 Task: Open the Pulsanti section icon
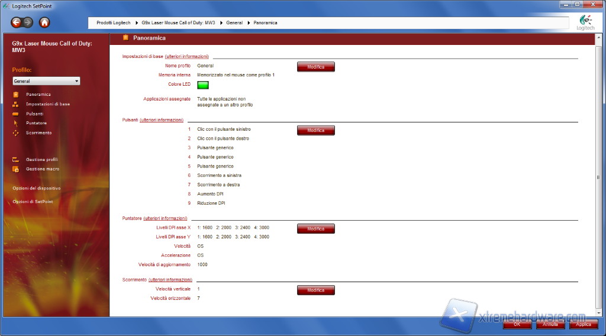tap(16, 114)
